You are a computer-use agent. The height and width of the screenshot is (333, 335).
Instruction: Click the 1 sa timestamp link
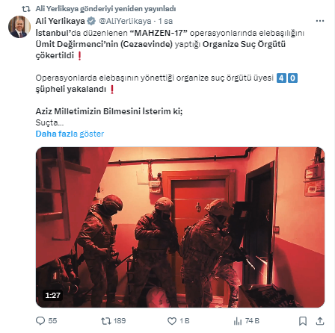click(165, 21)
